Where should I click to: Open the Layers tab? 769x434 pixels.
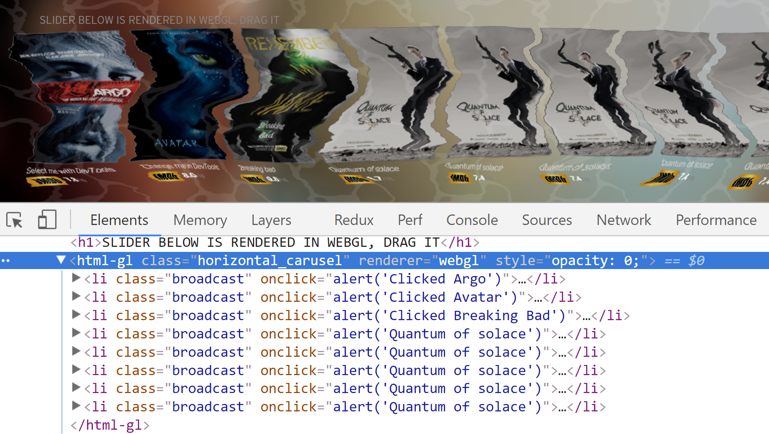pos(271,220)
